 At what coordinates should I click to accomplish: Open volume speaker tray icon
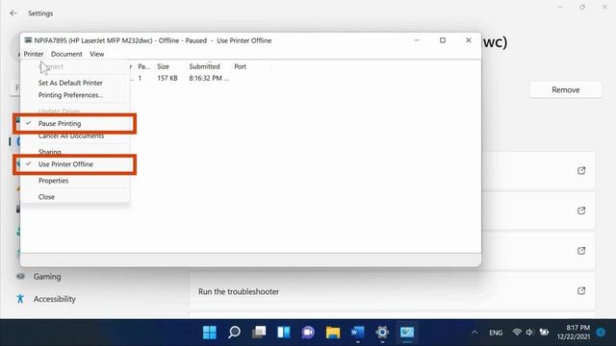(529, 333)
